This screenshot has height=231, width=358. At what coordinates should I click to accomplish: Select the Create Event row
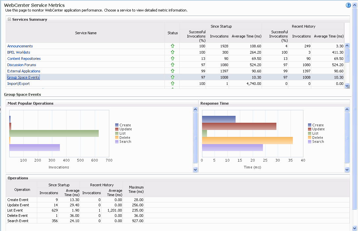tap(178, 200)
